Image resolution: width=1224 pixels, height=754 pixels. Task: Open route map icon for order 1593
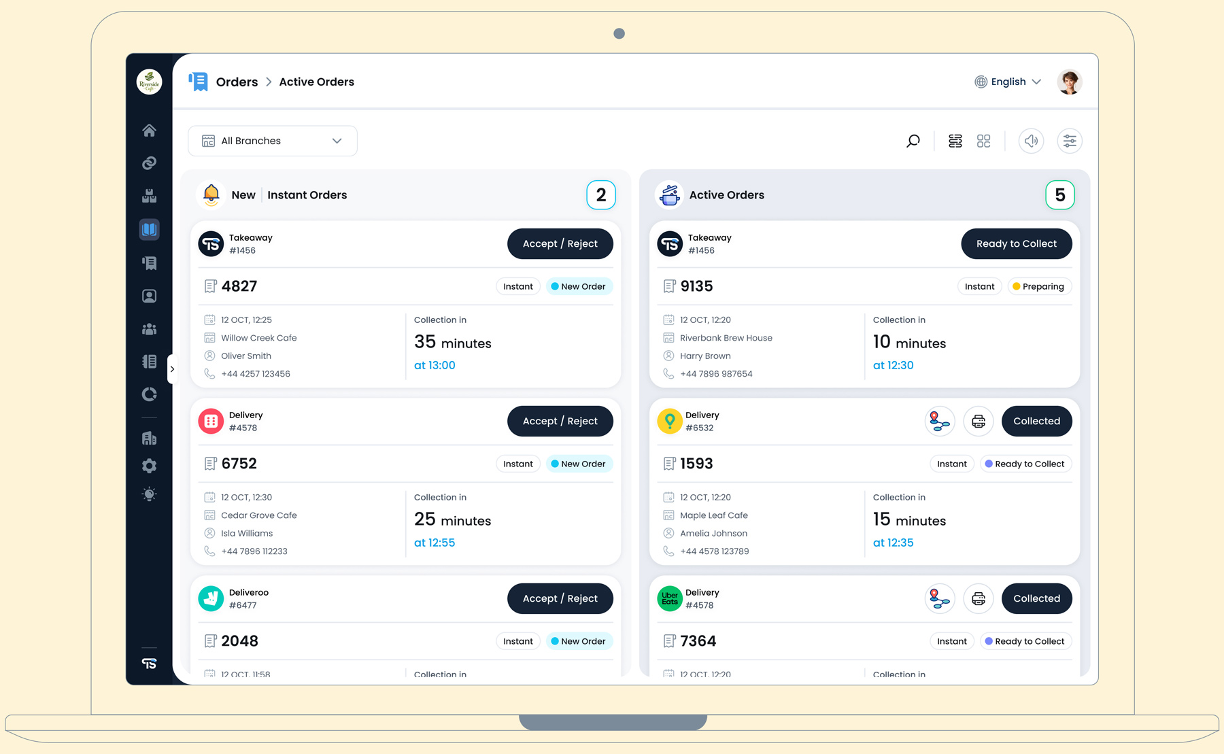[939, 422]
